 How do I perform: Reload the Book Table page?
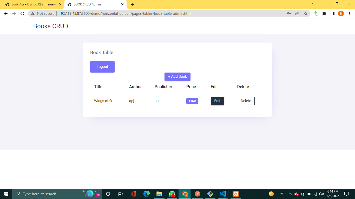tap(22, 13)
